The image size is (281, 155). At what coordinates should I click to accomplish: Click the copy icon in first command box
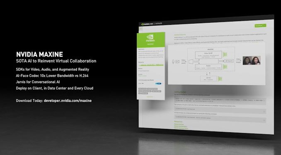click(x=264, y=100)
